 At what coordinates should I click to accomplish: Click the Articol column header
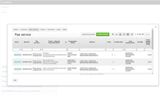coord(92,42)
